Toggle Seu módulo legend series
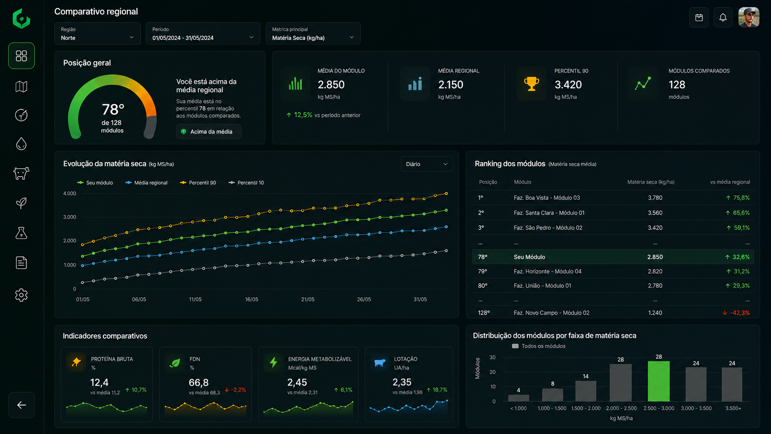771x434 pixels. pos(95,183)
